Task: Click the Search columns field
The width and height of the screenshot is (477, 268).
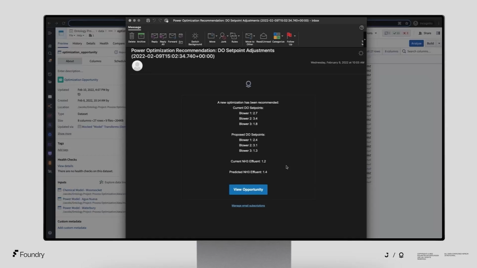Action: (422, 51)
